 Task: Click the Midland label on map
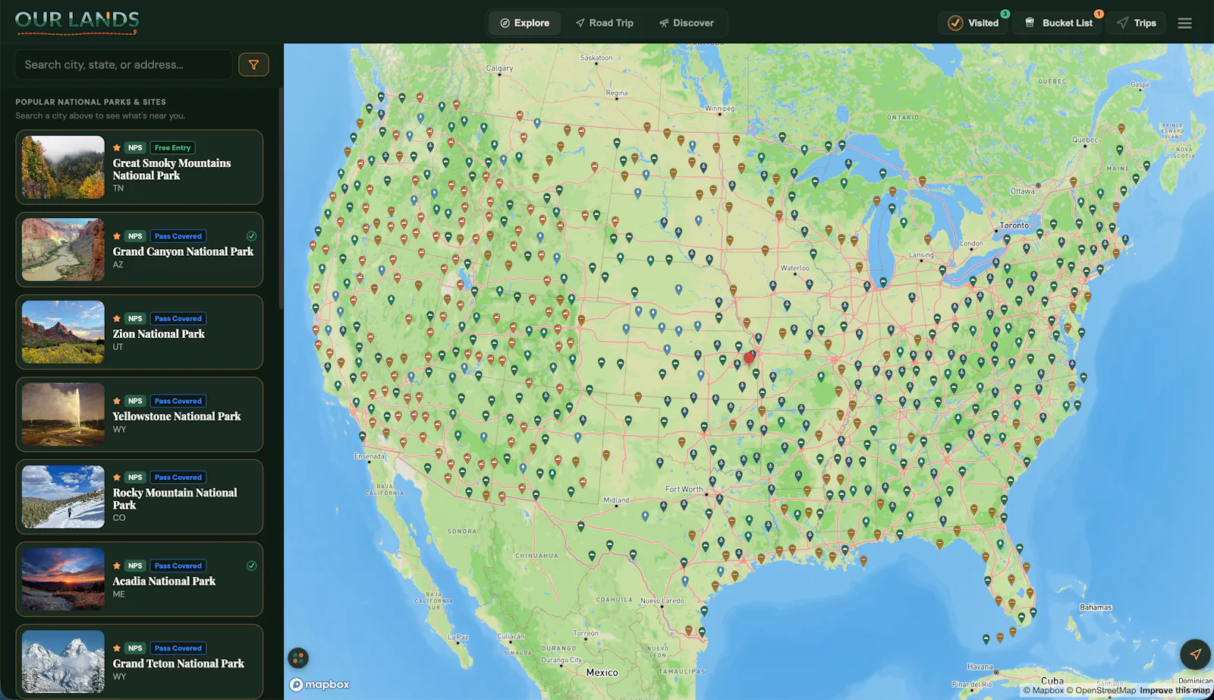[x=616, y=500]
